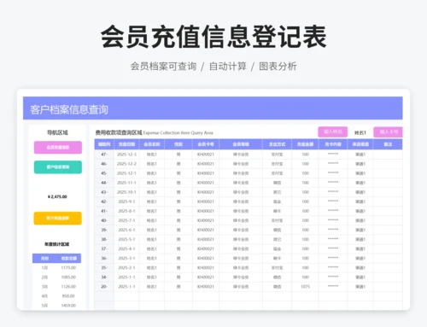Select the date cell 2025-6-1
Image resolution: width=427 pixels, height=327 pixels.
click(126, 230)
